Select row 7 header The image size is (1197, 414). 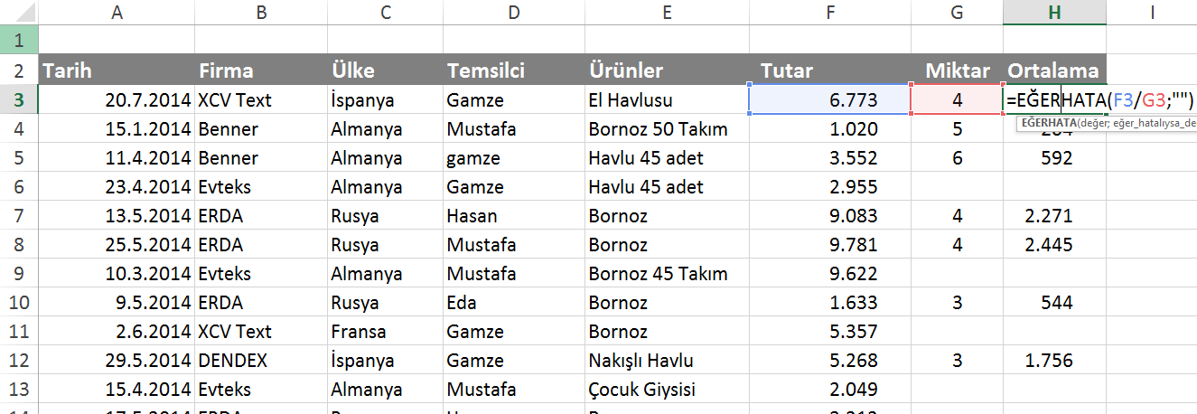coord(19,216)
